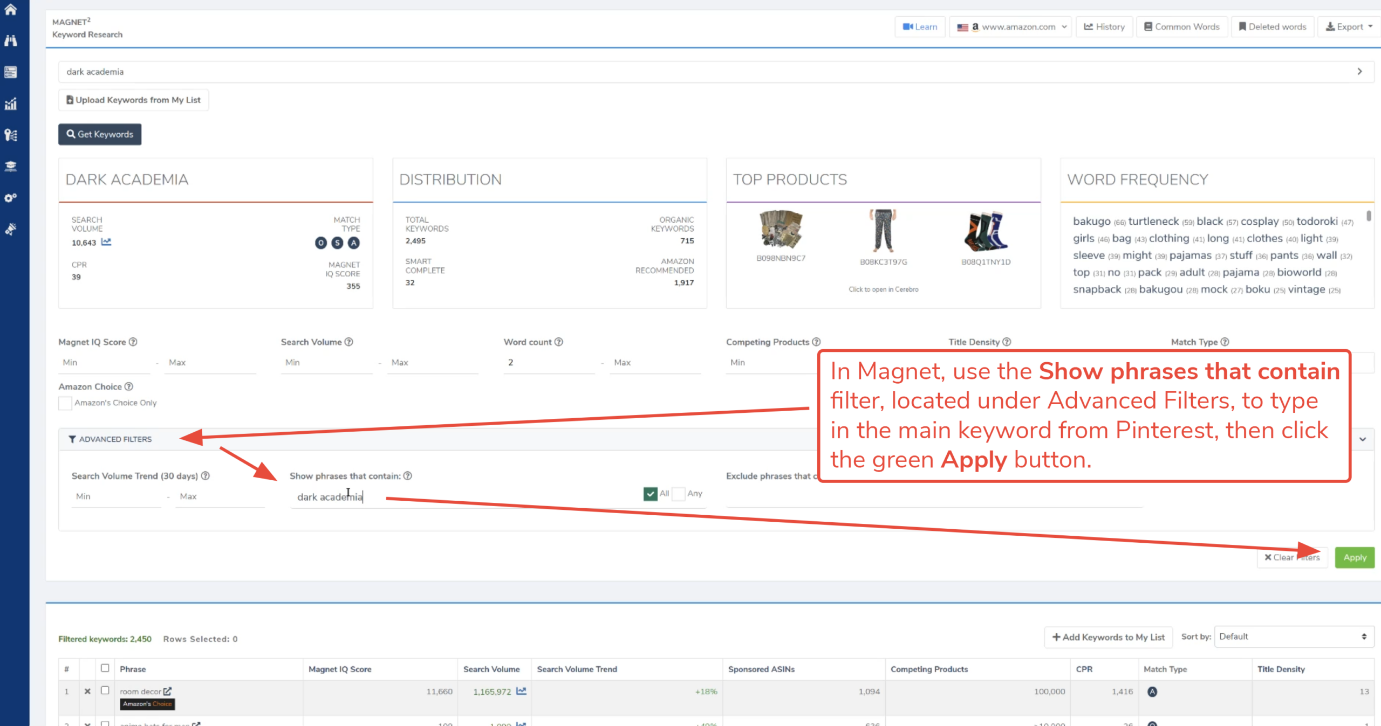Click the green Apply button
The image size is (1381, 726).
coord(1354,557)
